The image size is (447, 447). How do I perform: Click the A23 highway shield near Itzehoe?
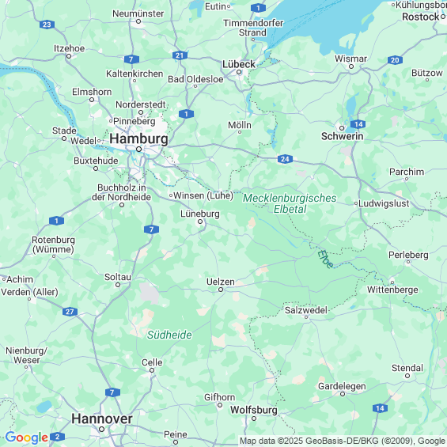pyautogui.click(x=47, y=25)
